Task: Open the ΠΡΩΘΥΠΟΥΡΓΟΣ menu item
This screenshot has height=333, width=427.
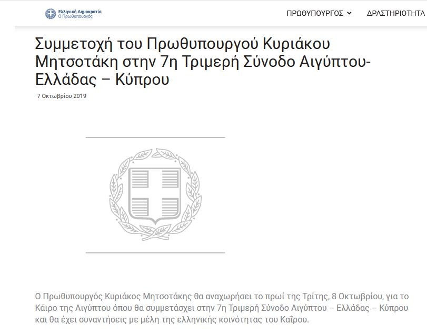Action: [315, 13]
